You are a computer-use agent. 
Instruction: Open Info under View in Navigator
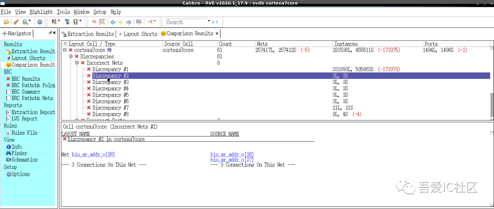(14, 147)
